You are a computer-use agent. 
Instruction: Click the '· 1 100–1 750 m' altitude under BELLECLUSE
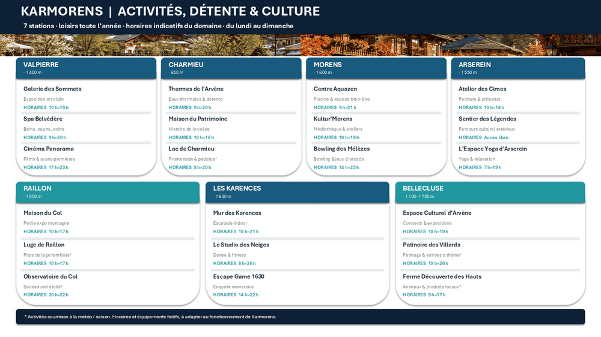click(x=418, y=197)
